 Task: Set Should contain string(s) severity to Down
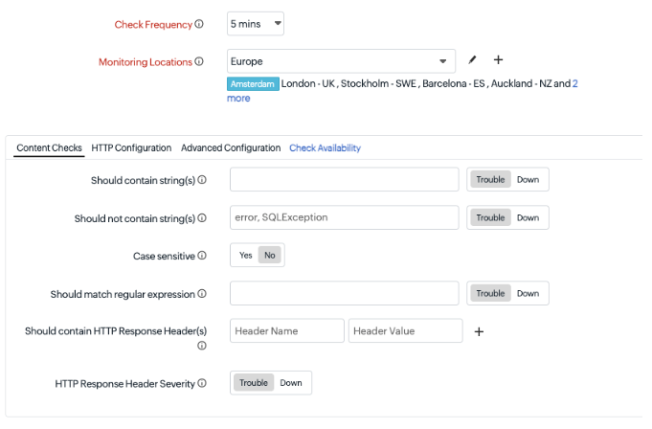(528, 180)
